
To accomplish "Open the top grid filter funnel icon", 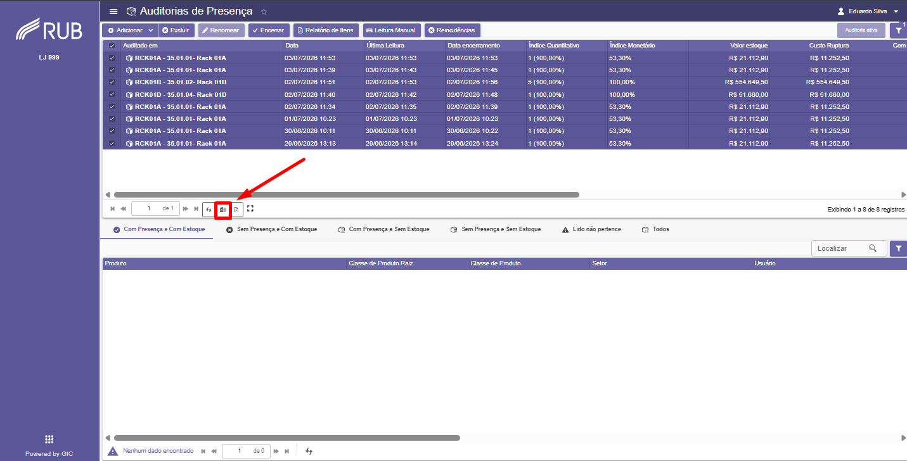I will click(898, 30).
